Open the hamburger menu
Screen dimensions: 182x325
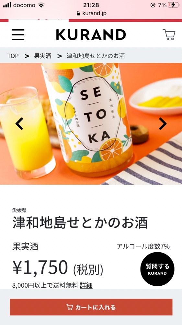(18, 34)
